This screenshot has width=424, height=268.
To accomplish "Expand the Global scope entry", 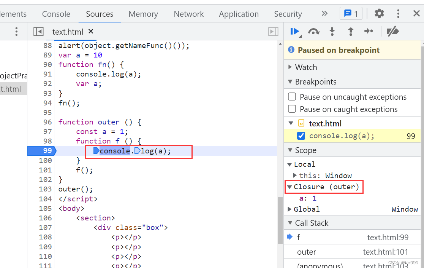I will click(290, 209).
